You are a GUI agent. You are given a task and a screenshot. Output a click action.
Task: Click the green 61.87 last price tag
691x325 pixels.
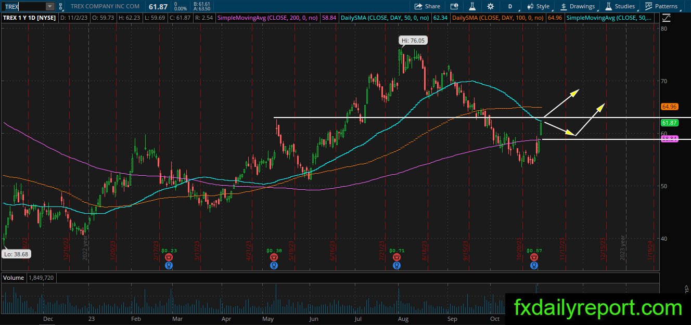[669, 123]
